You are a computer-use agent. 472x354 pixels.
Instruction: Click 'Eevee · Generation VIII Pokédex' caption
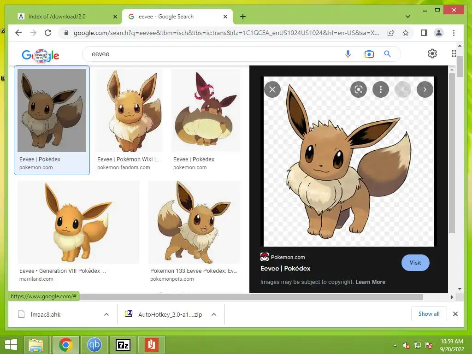[x=63, y=271]
